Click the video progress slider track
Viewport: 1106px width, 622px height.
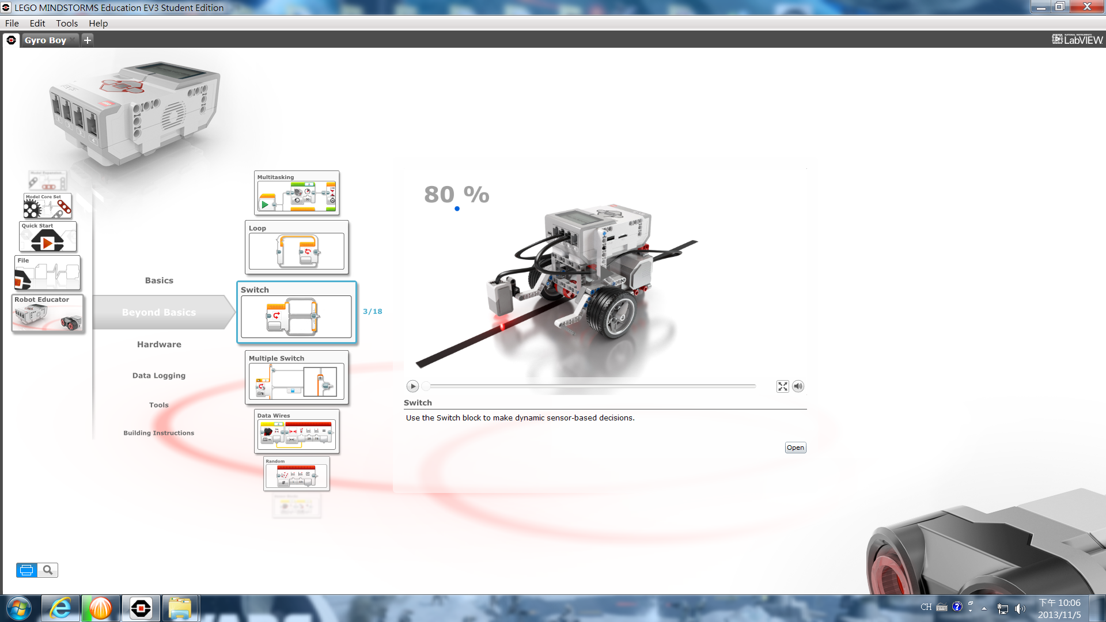coord(590,386)
